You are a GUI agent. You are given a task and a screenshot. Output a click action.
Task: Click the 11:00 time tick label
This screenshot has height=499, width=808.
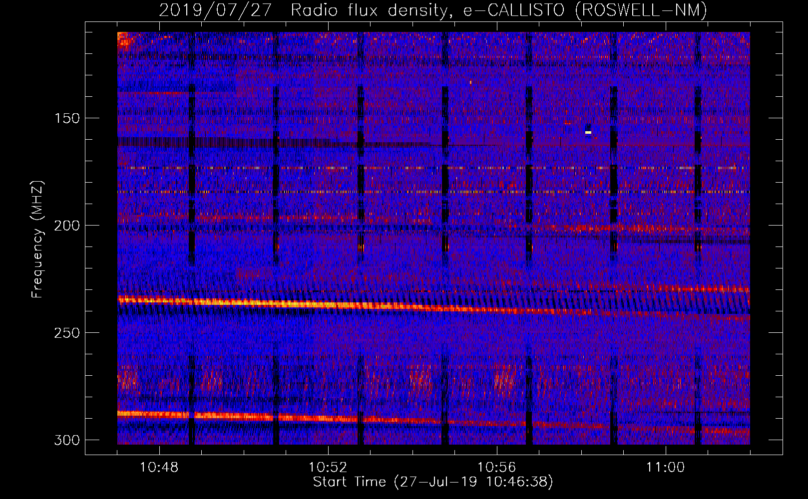pyautogui.click(x=666, y=468)
